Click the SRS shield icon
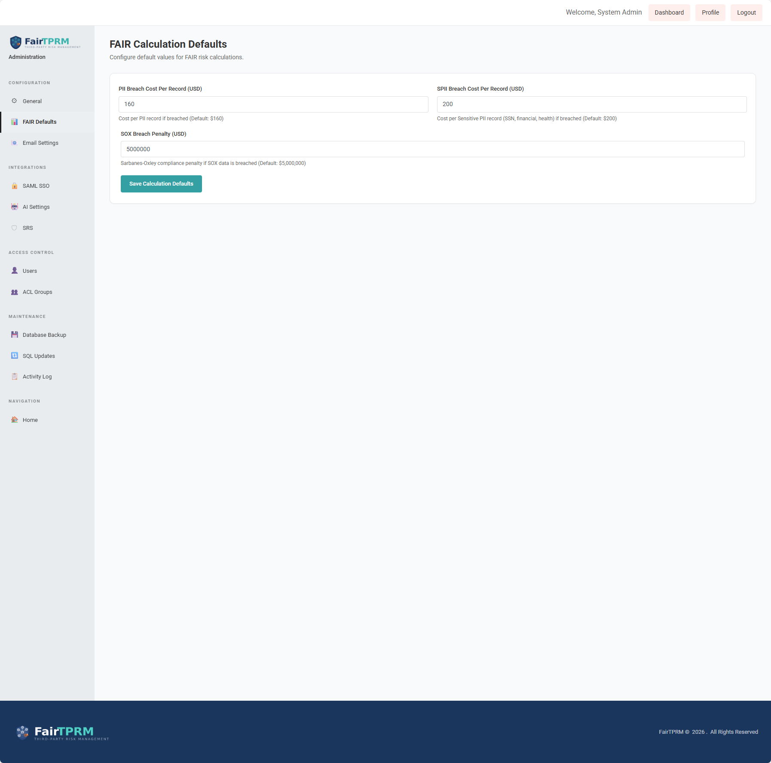The height and width of the screenshot is (763, 771). (x=14, y=228)
